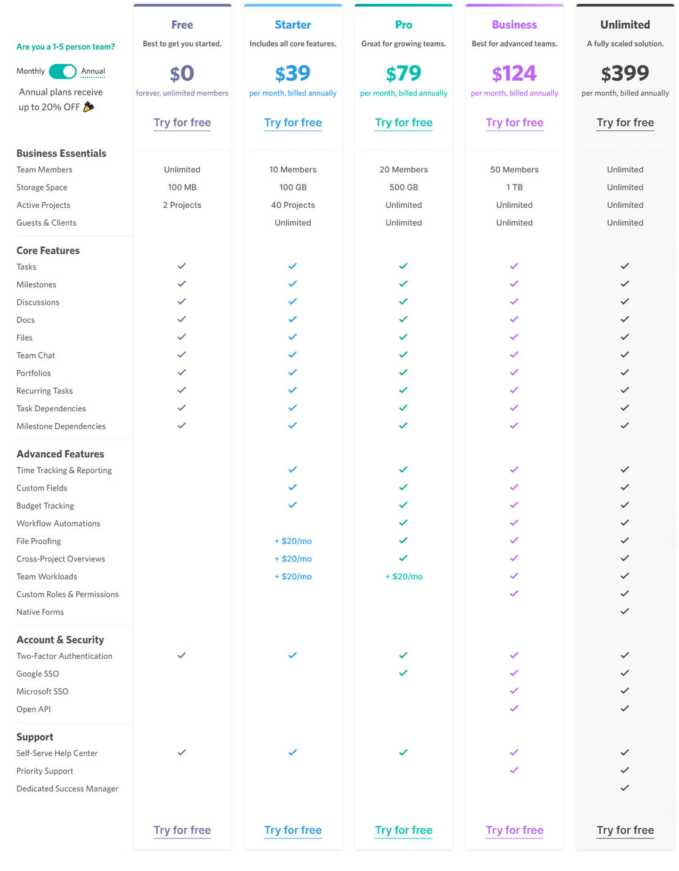Click Open API checkmark in Business column

click(x=514, y=709)
